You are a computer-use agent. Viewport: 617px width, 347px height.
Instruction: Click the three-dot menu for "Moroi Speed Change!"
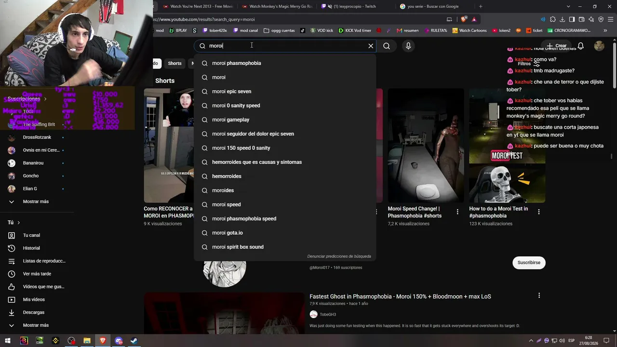(x=457, y=212)
